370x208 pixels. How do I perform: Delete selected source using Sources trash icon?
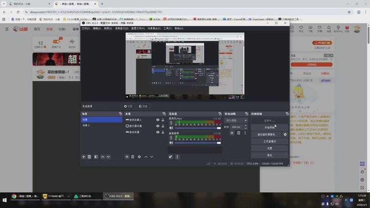pyautogui.click(x=133, y=157)
